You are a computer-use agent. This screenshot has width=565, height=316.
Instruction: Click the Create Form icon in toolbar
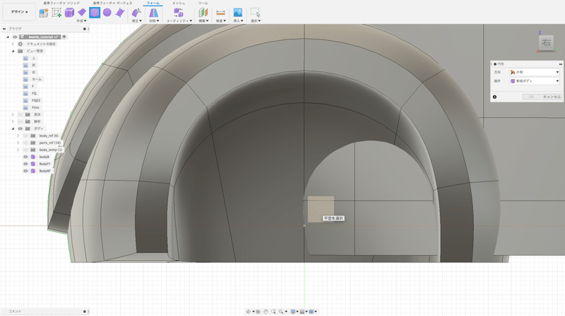point(44,13)
